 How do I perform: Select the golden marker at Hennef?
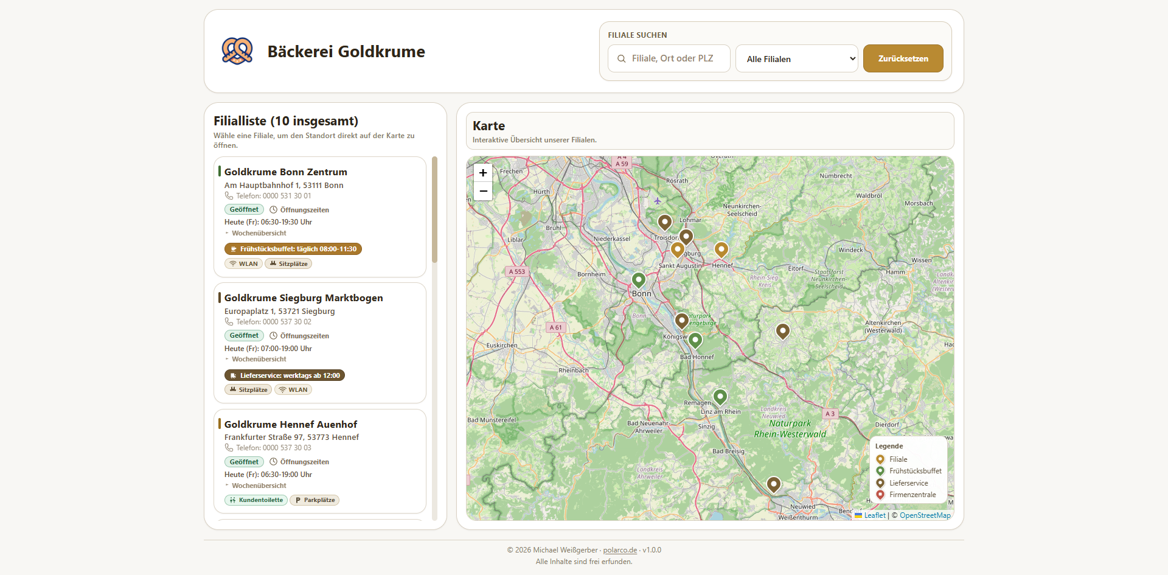[721, 249]
